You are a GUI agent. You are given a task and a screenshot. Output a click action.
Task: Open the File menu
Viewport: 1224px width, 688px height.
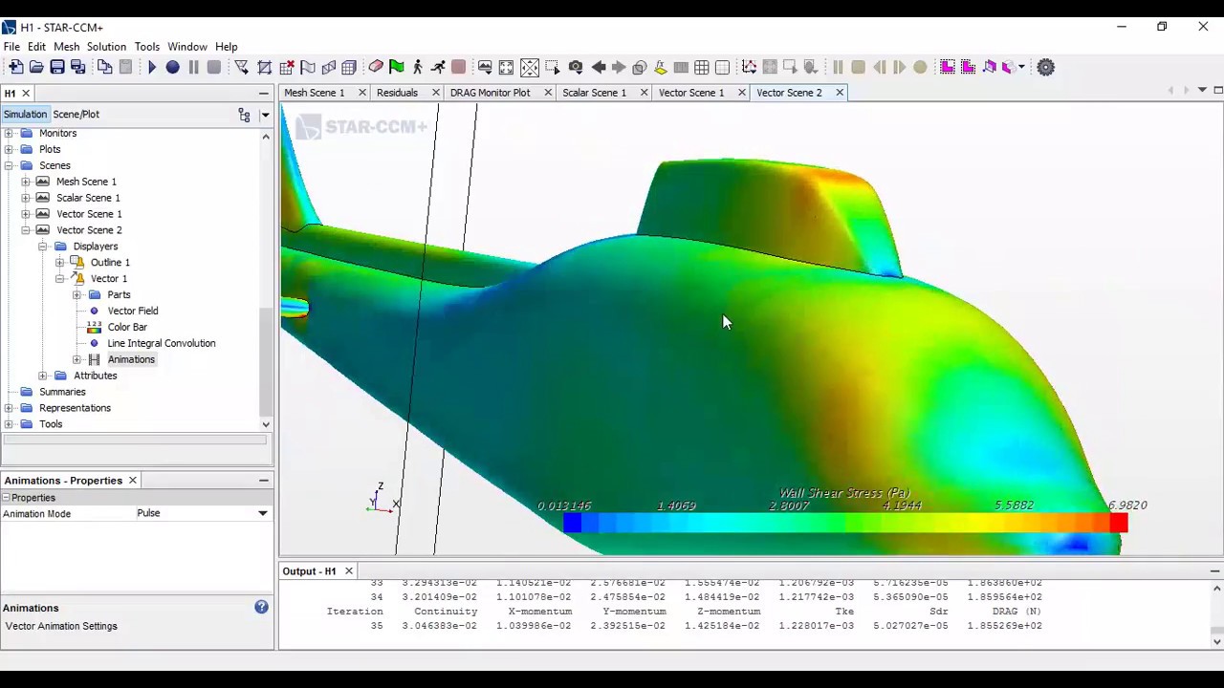point(11,47)
